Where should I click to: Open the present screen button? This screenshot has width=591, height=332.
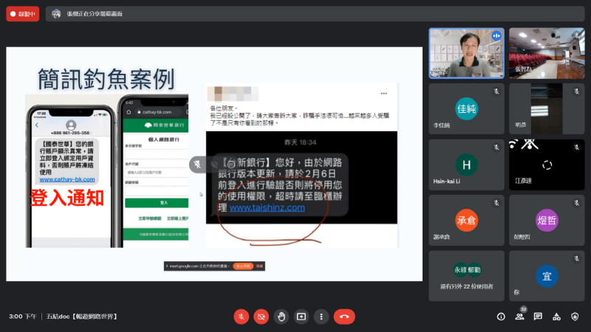tap(301, 317)
